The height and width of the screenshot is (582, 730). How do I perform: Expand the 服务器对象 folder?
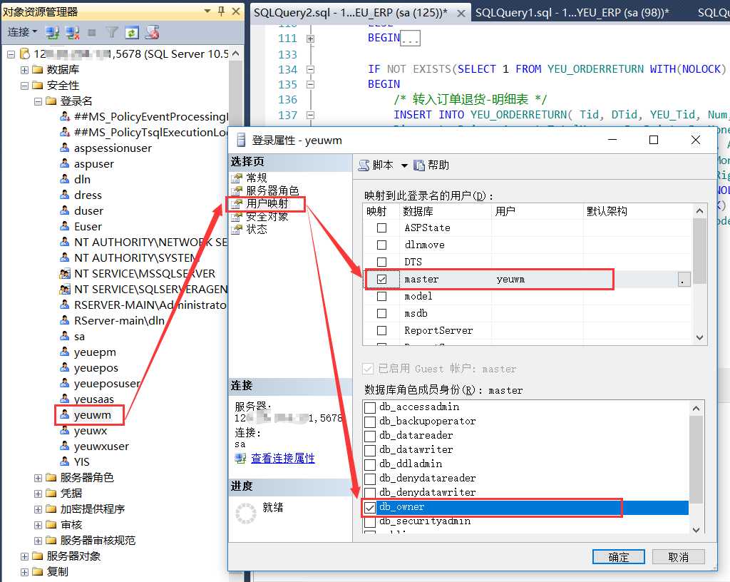pos(25,556)
